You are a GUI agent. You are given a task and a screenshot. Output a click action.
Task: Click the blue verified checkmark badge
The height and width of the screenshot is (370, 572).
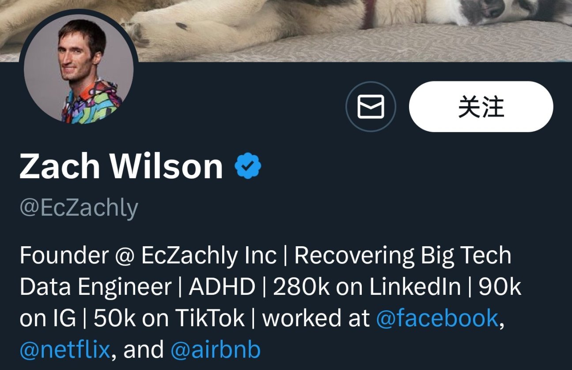(x=248, y=166)
